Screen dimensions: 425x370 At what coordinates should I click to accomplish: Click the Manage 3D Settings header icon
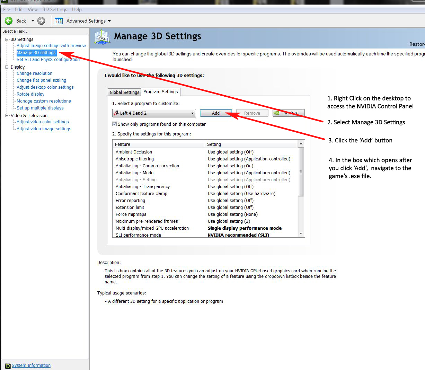pos(102,37)
